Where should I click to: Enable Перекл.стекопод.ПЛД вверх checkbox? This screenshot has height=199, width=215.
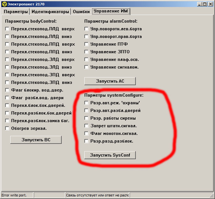(7, 29)
